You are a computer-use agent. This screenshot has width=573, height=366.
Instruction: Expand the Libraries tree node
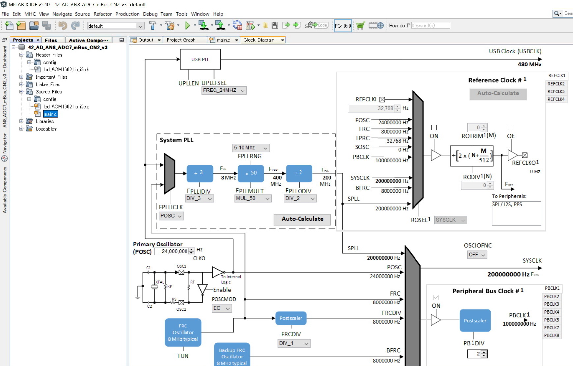pos(21,121)
